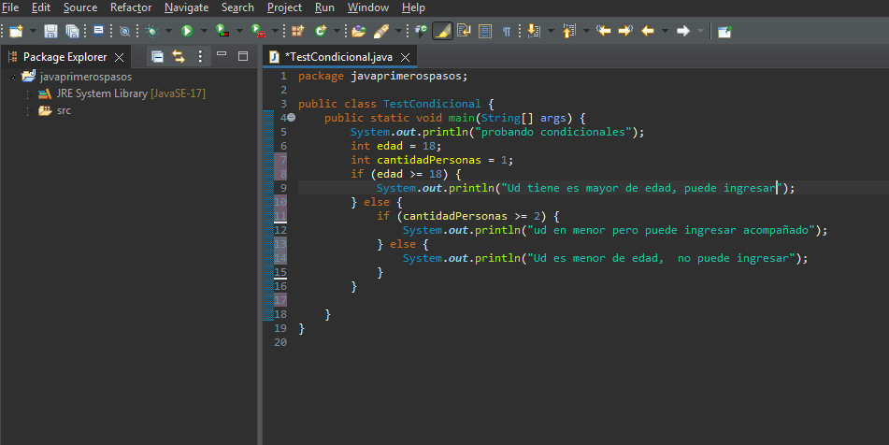Click the New Java Class icon

(x=321, y=31)
